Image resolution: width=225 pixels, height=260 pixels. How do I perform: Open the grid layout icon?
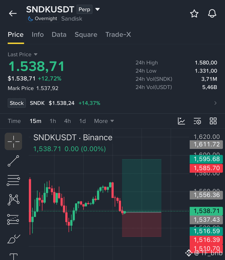click(213, 121)
